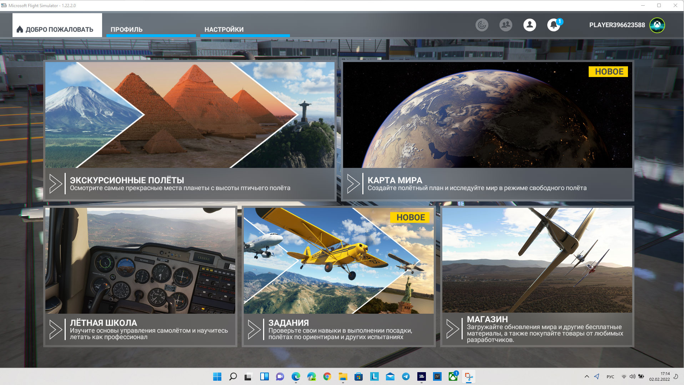Open the player profile icon
This screenshot has width=684, height=385.
click(530, 25)
